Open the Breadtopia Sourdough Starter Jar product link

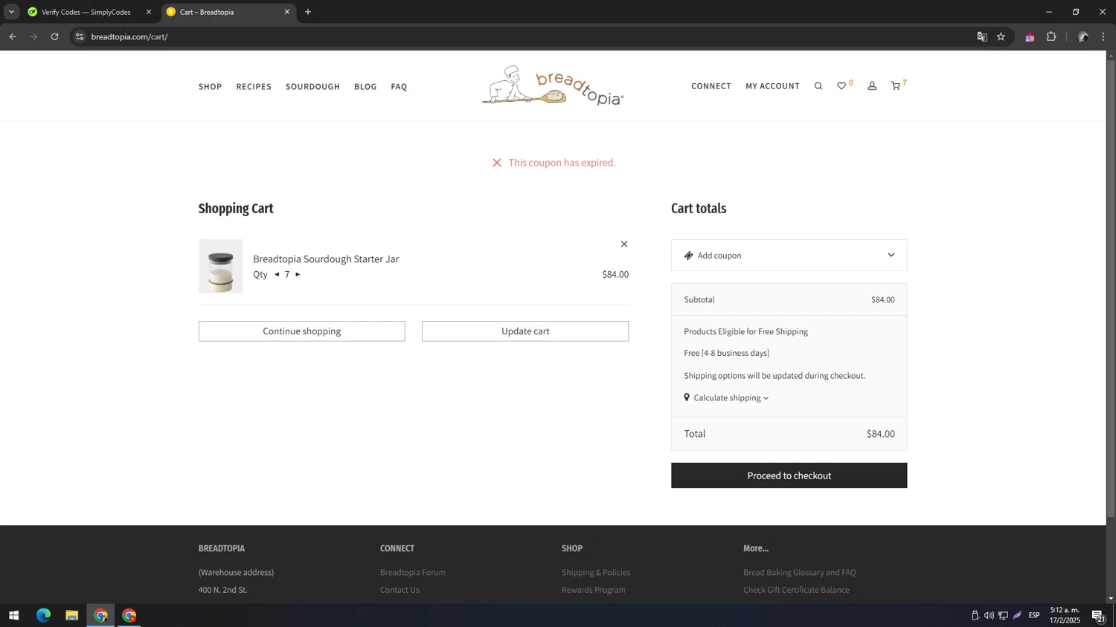326,259
